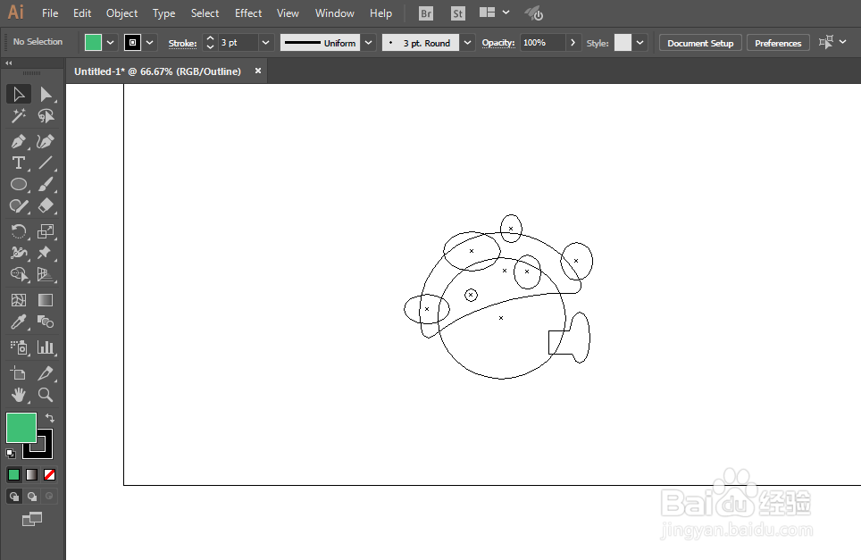Swap fill and stroke colors

pos(49,418)
